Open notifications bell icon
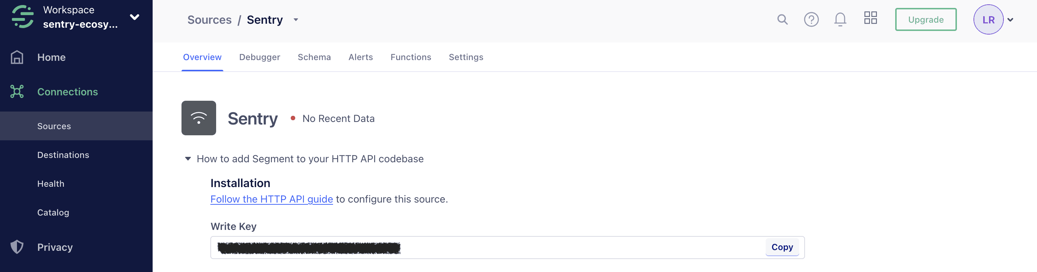This screenshot has width=1037, height=272. click(840, 19)
